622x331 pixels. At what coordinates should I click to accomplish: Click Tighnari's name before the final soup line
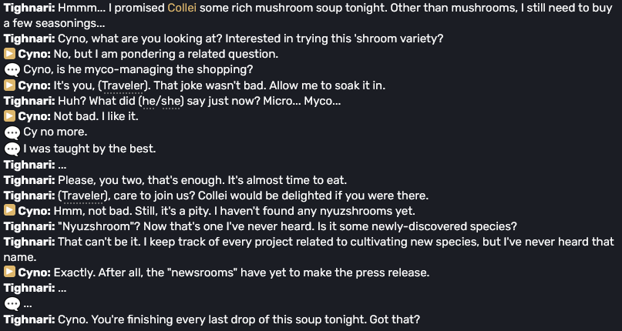tap(29, 319)
